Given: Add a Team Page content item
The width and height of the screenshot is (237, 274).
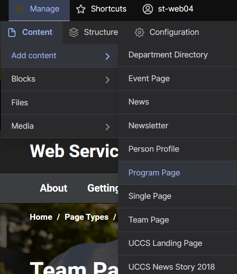Looking at the screenshot, I should click(178, 220).
